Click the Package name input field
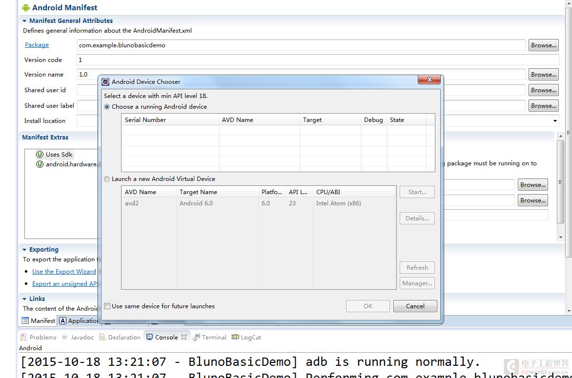The image size is (572, 378). [x=301, y=45]
